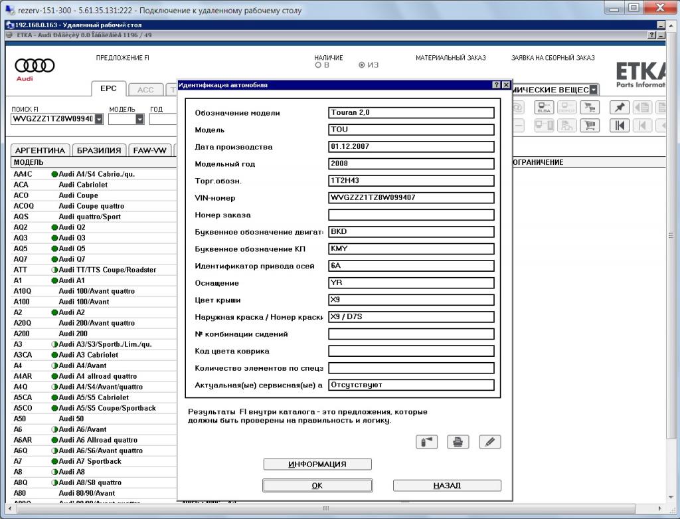Jump to first record with the bar-arrow icon
Image resolution: width=680 pixels, height=519 pixels.
(620, 126)
